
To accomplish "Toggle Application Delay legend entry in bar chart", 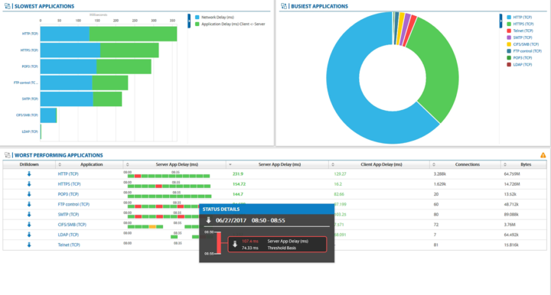I will click(230, 24).
